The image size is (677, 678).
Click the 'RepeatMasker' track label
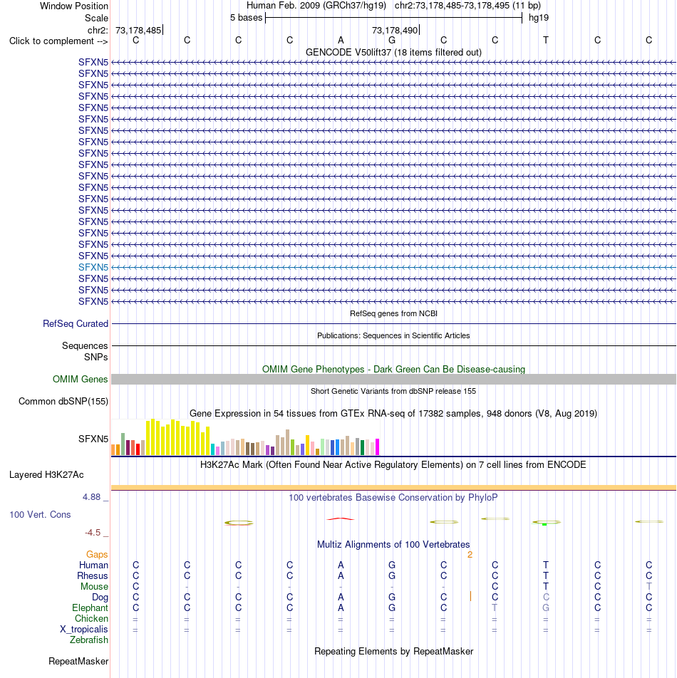coord(78,661)
